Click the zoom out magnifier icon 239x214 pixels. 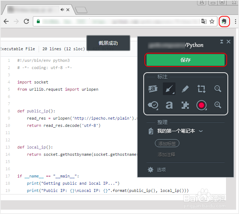[218, 89]
